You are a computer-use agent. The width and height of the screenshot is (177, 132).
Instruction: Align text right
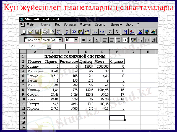pos(118,40)
